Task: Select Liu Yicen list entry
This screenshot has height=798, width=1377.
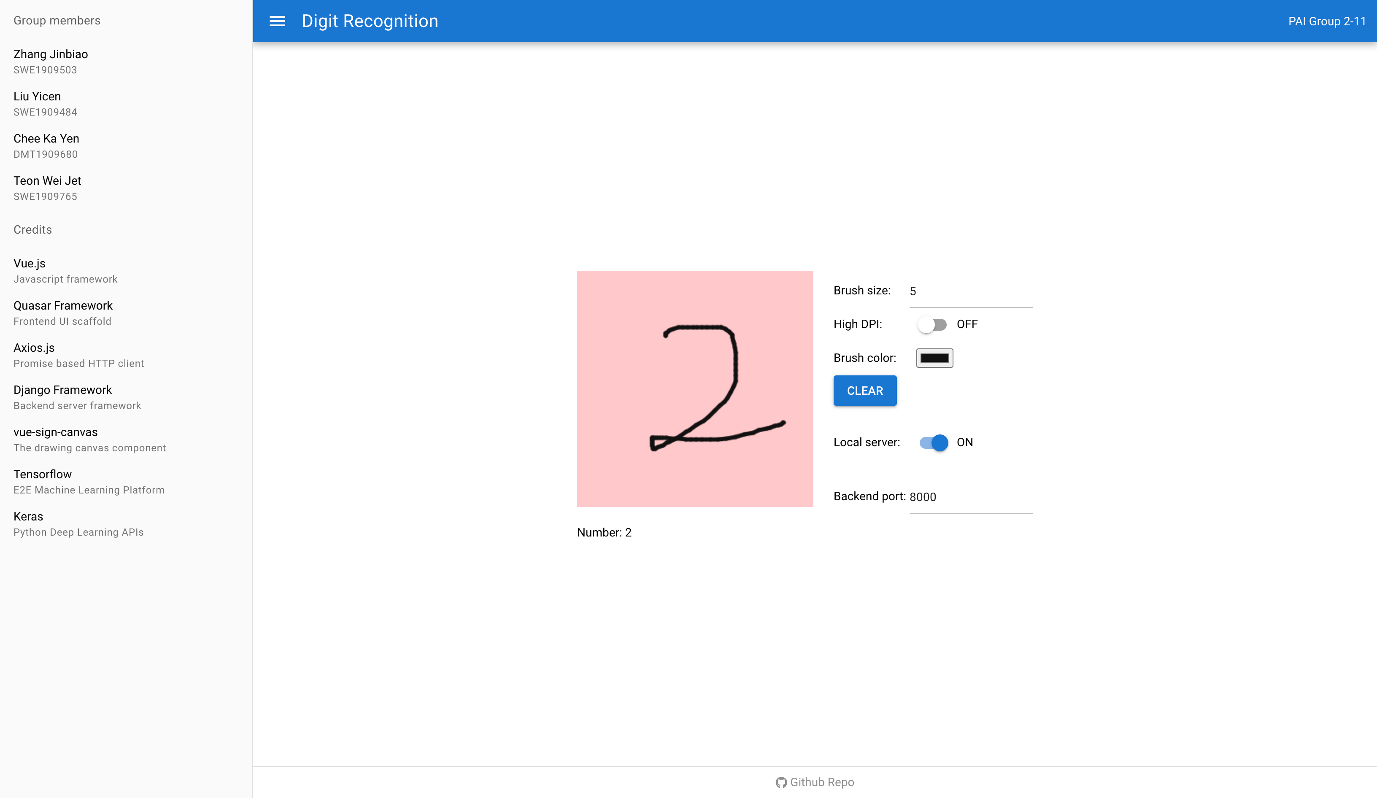Action: 37,103
